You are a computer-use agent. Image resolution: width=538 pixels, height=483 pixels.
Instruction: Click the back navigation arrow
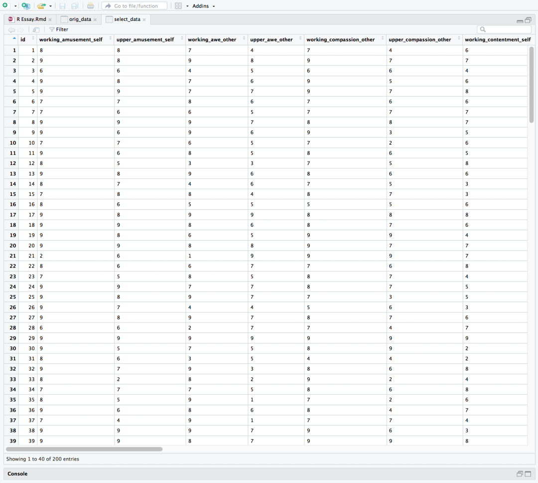coord(11,29)
